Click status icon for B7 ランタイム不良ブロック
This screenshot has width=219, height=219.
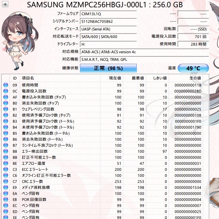(x=6, y=145)
